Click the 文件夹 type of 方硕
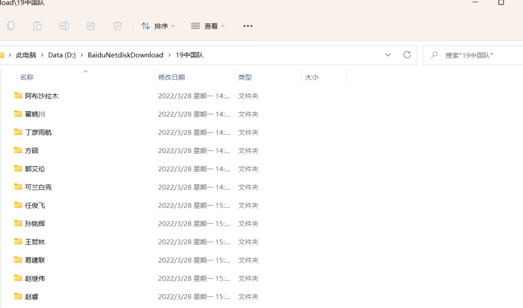This screenshot has width=523, height=308. pyautogui.click(x=248, y=150)
